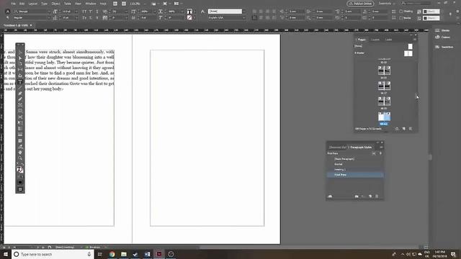
Task: Open the language dropdown English USA
Action: coord(243,18)
